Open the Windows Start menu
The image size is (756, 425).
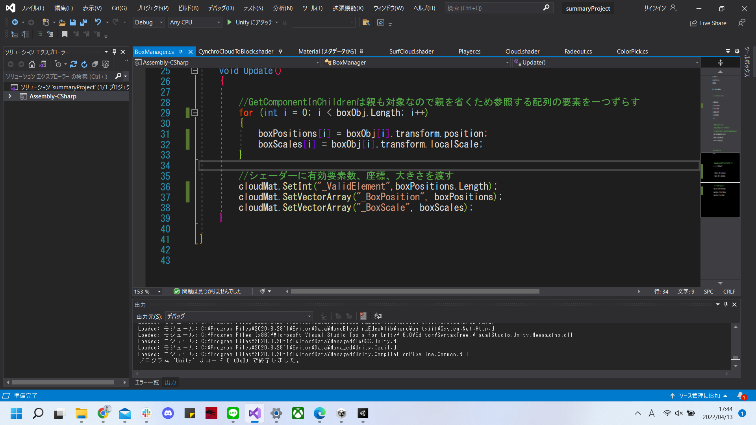coord(17,413)
